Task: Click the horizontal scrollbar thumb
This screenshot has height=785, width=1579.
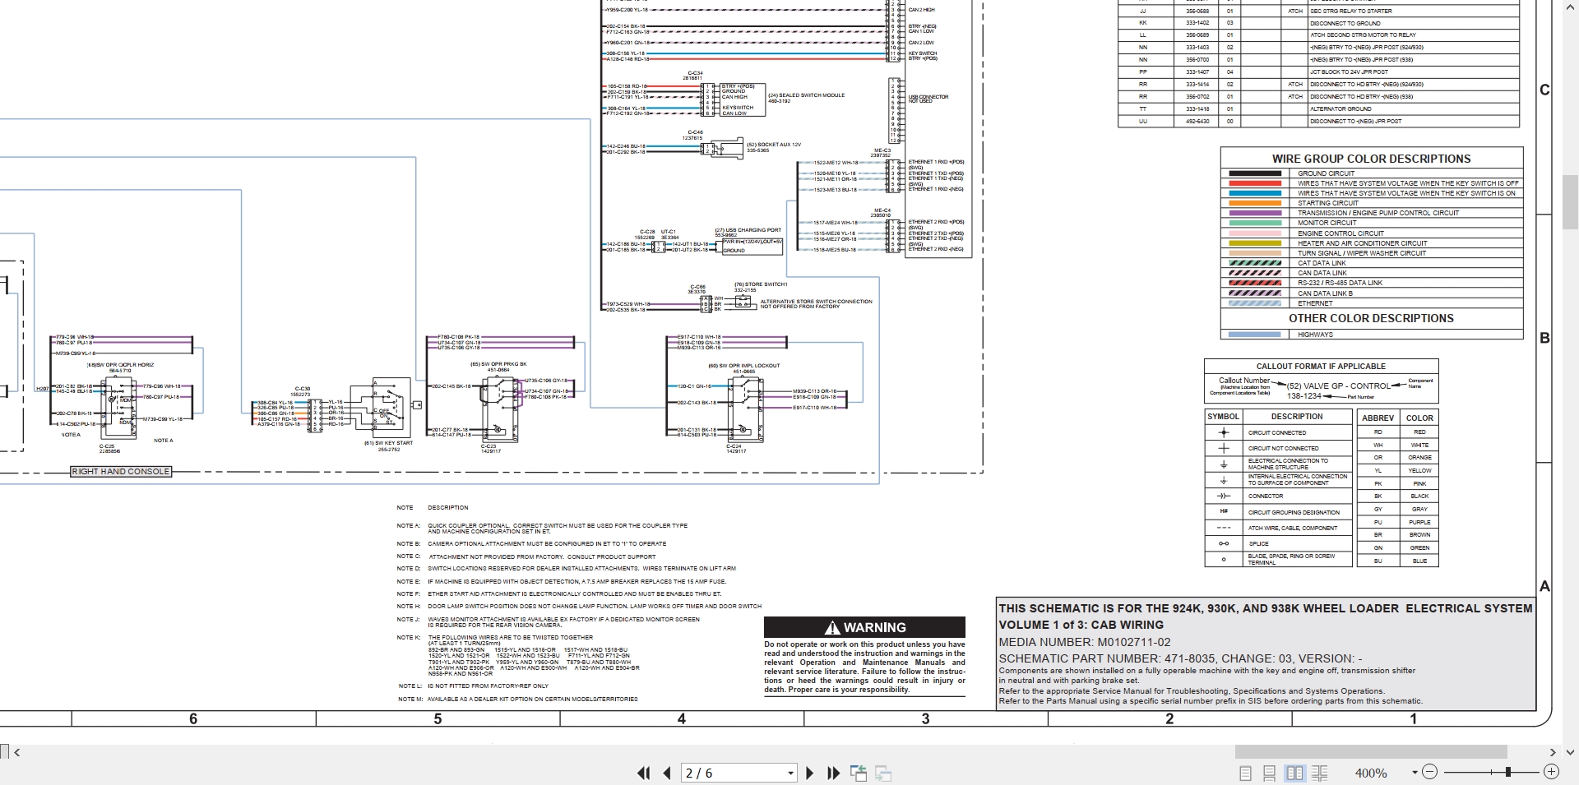Action: point(1371,752)
